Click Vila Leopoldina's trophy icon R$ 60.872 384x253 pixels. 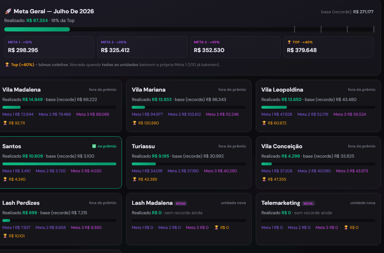pos(264,123)
